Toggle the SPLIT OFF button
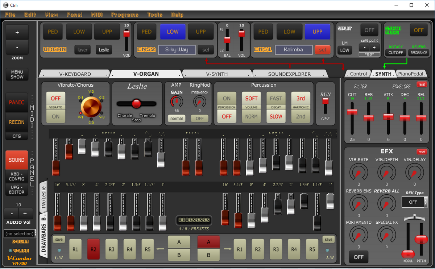The image size is (435, 269). click(x=369, y=30)
